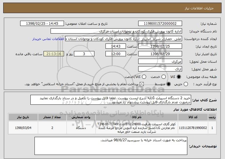225x159 pixels.
Task: Click the واحد شمارش column header
Action: [x=81, y=117]
